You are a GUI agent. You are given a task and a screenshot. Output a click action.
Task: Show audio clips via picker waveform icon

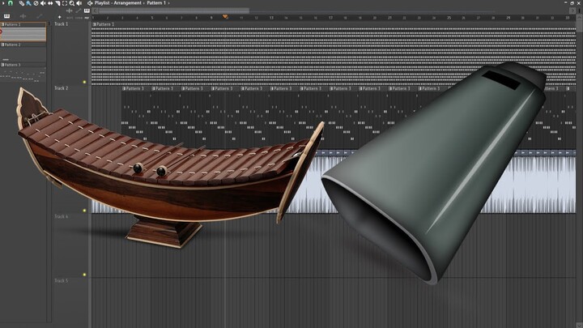(23, 16)
